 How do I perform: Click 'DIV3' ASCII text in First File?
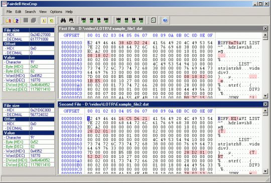point(254,89)
